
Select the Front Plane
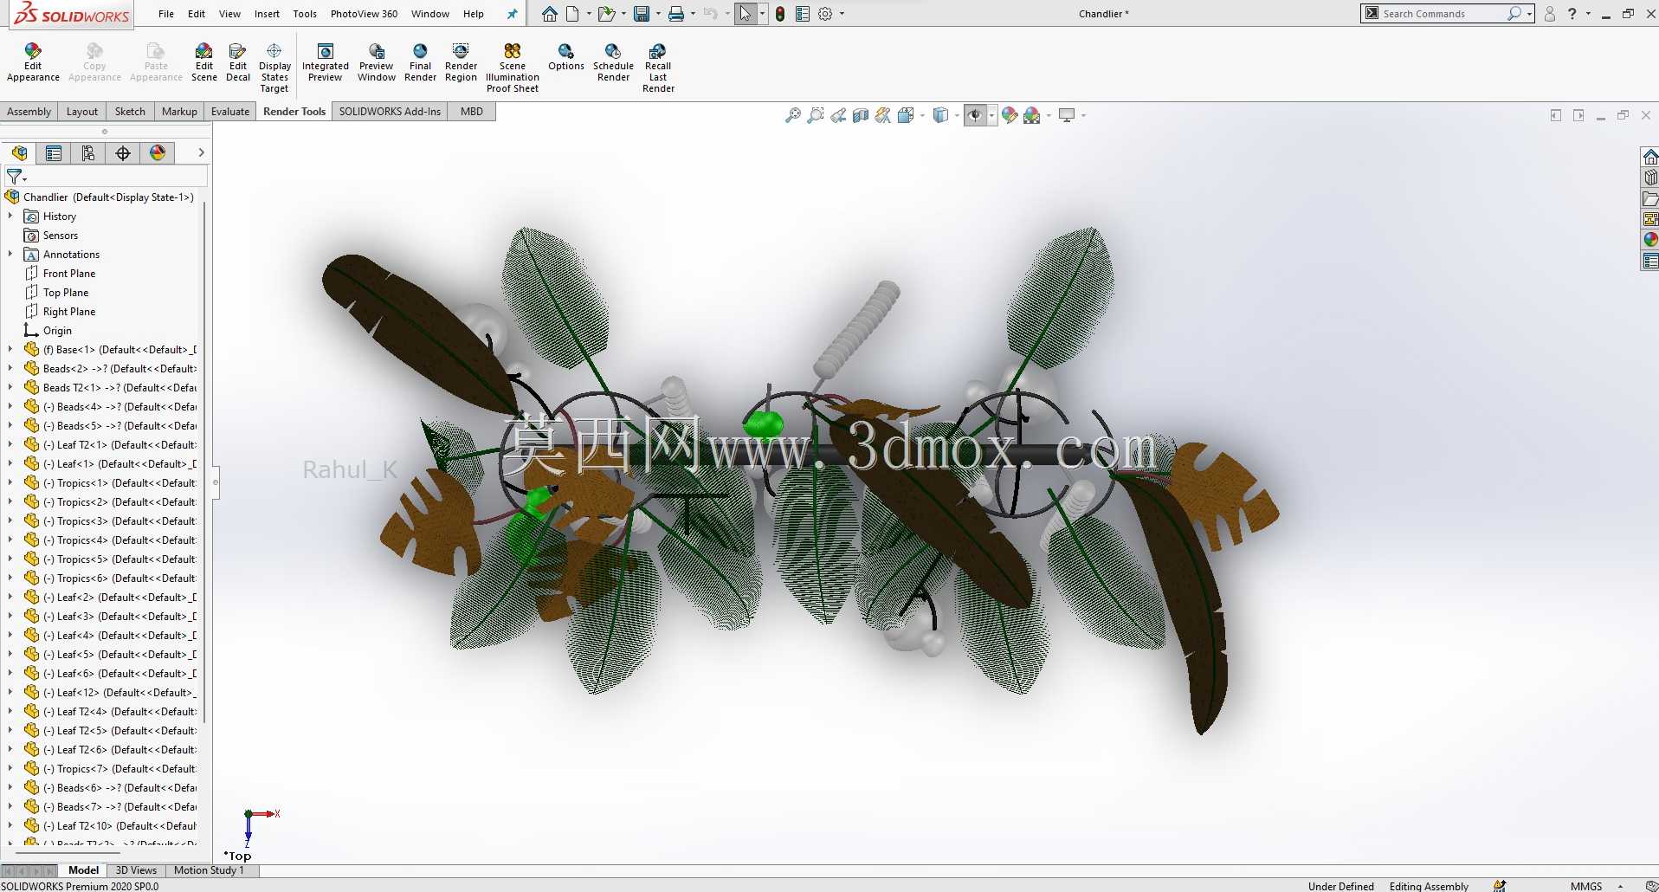pyautogui.click(x=69, y=274)
